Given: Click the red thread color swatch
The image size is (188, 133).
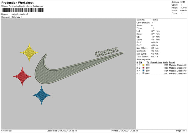Looking at the screenshot, I should (144, 68).
